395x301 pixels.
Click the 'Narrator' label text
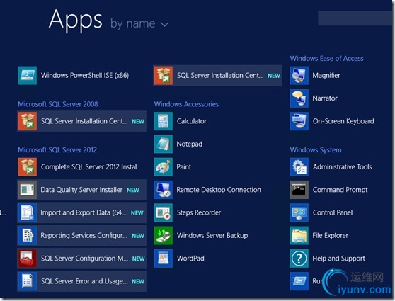325,98
